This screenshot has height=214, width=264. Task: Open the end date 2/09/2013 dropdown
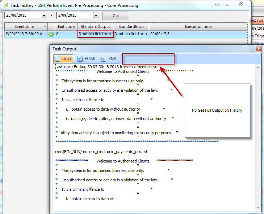click(x=96, y=16)
